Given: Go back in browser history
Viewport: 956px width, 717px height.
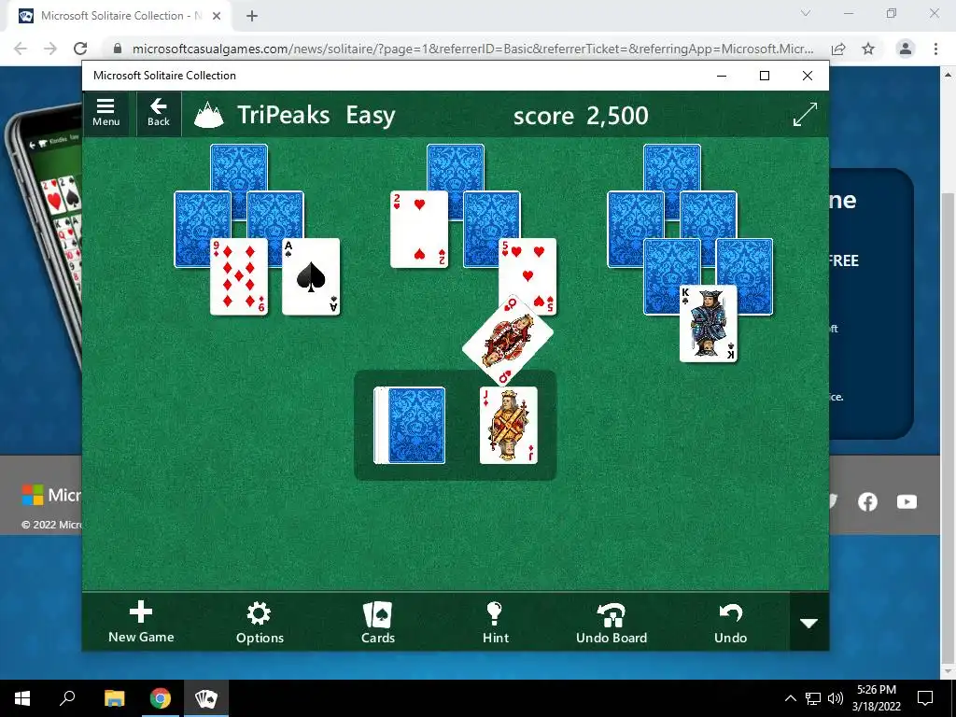Looking at the screenshot, I should pos(21,49).
